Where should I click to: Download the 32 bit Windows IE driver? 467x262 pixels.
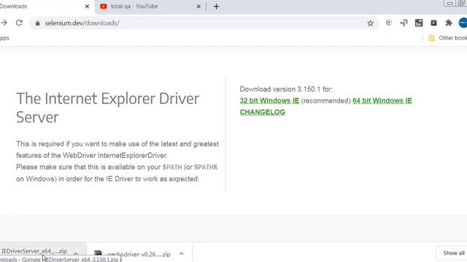pos(269,100)
